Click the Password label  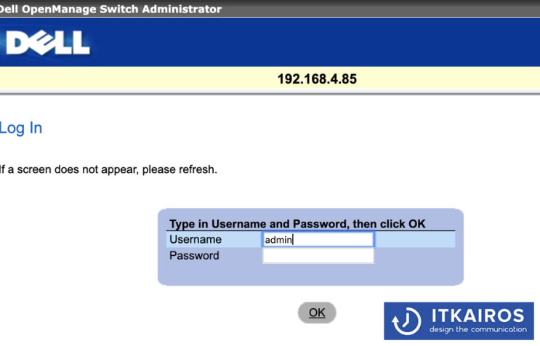(x=194, y=256)
